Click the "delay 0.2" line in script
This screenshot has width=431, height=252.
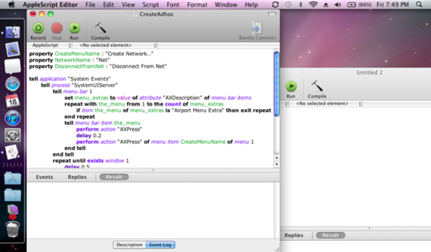click(88, 135)
